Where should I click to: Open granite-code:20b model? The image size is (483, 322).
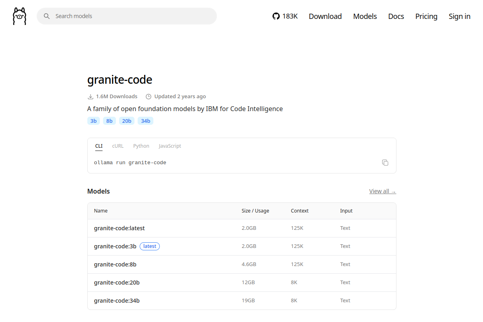pos(117,283)
